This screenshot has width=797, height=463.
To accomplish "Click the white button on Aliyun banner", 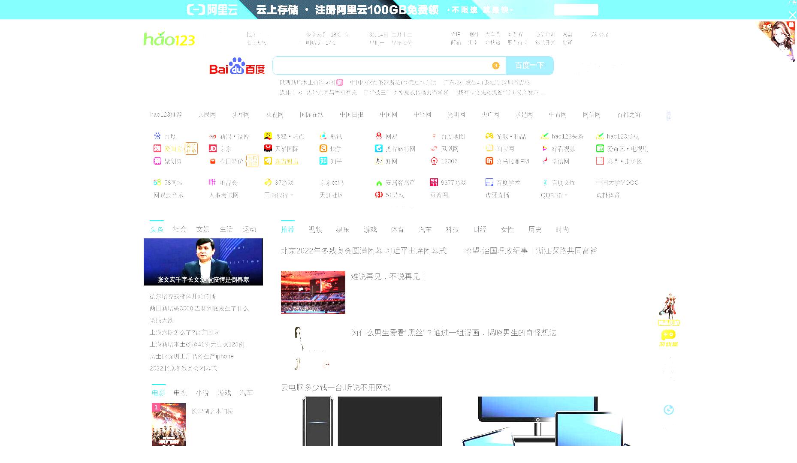I will [576, 10].
